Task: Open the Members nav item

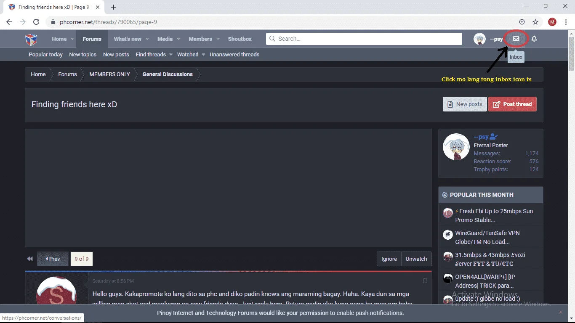Action: click(x=200, y=39)
